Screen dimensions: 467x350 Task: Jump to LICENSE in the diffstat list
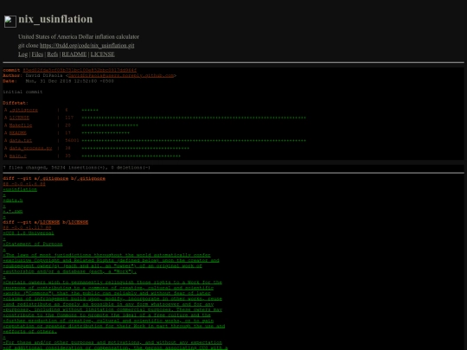[19, 118]
